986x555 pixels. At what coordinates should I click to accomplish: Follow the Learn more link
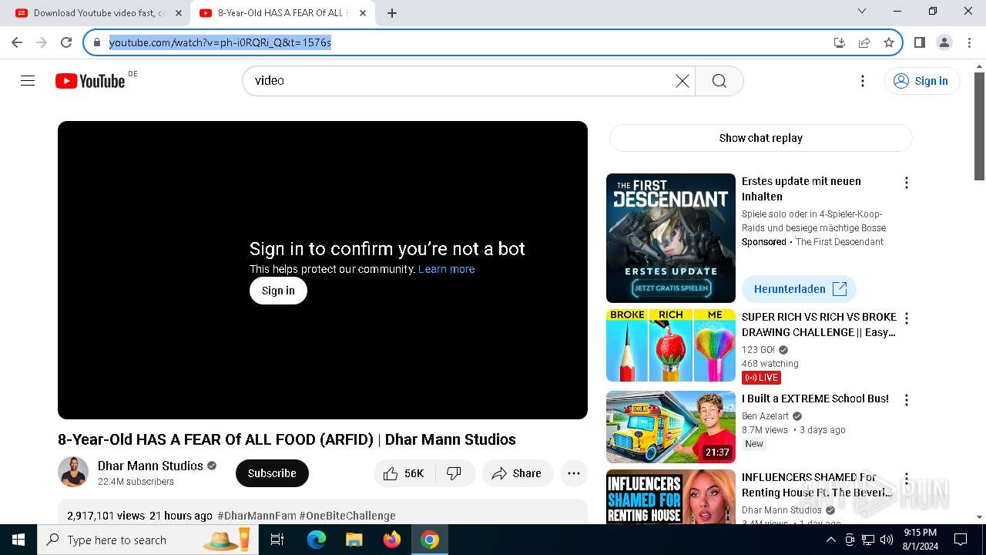click(446, 269)
